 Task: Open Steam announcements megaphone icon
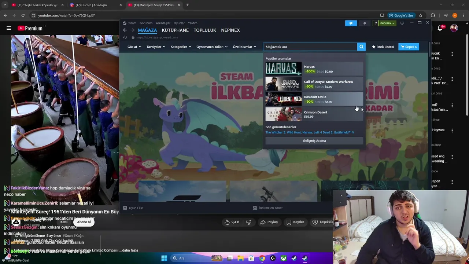tap(351, 23)
